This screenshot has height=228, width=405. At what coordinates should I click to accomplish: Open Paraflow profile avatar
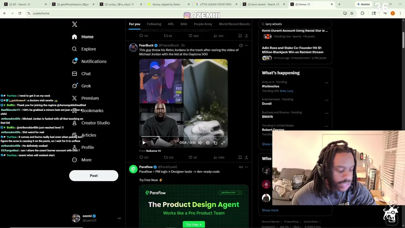[133, 169]
